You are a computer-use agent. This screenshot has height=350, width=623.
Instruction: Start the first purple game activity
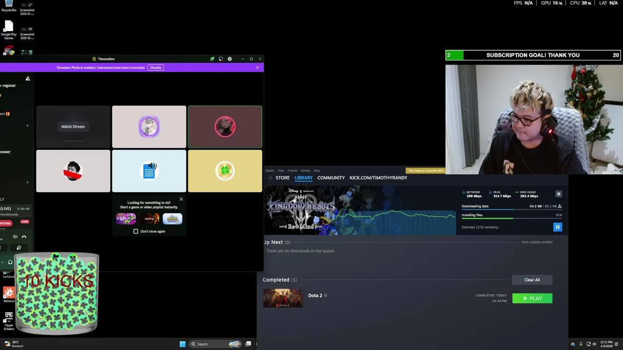point(126,219)
